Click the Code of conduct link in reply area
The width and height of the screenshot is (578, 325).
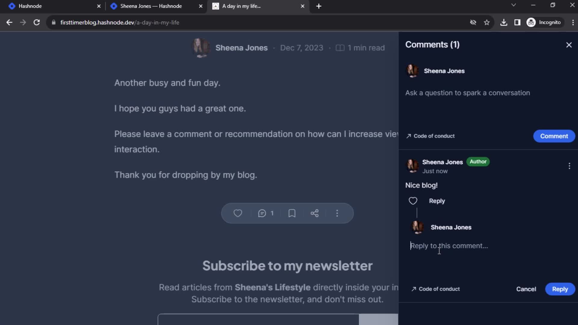[436, 289]
